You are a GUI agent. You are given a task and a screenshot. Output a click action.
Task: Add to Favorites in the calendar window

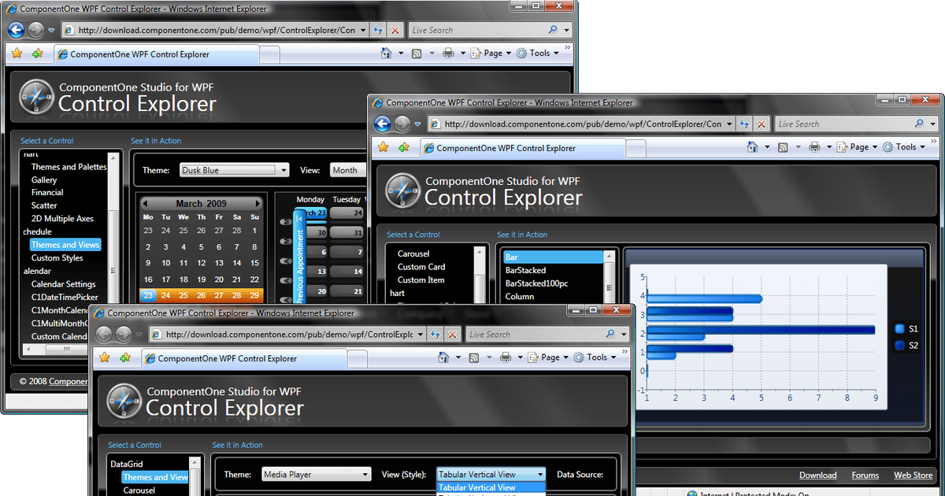(37, 54)
